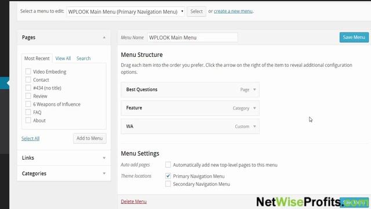Follow the create a new menu link
Viewport: 371px width, 209px height.
coord(233,11)
